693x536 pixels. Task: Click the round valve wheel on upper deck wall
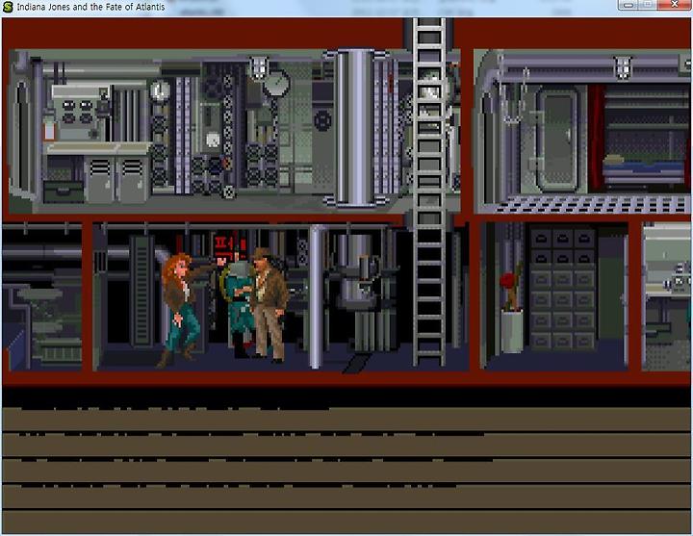(x=322, y=120)
